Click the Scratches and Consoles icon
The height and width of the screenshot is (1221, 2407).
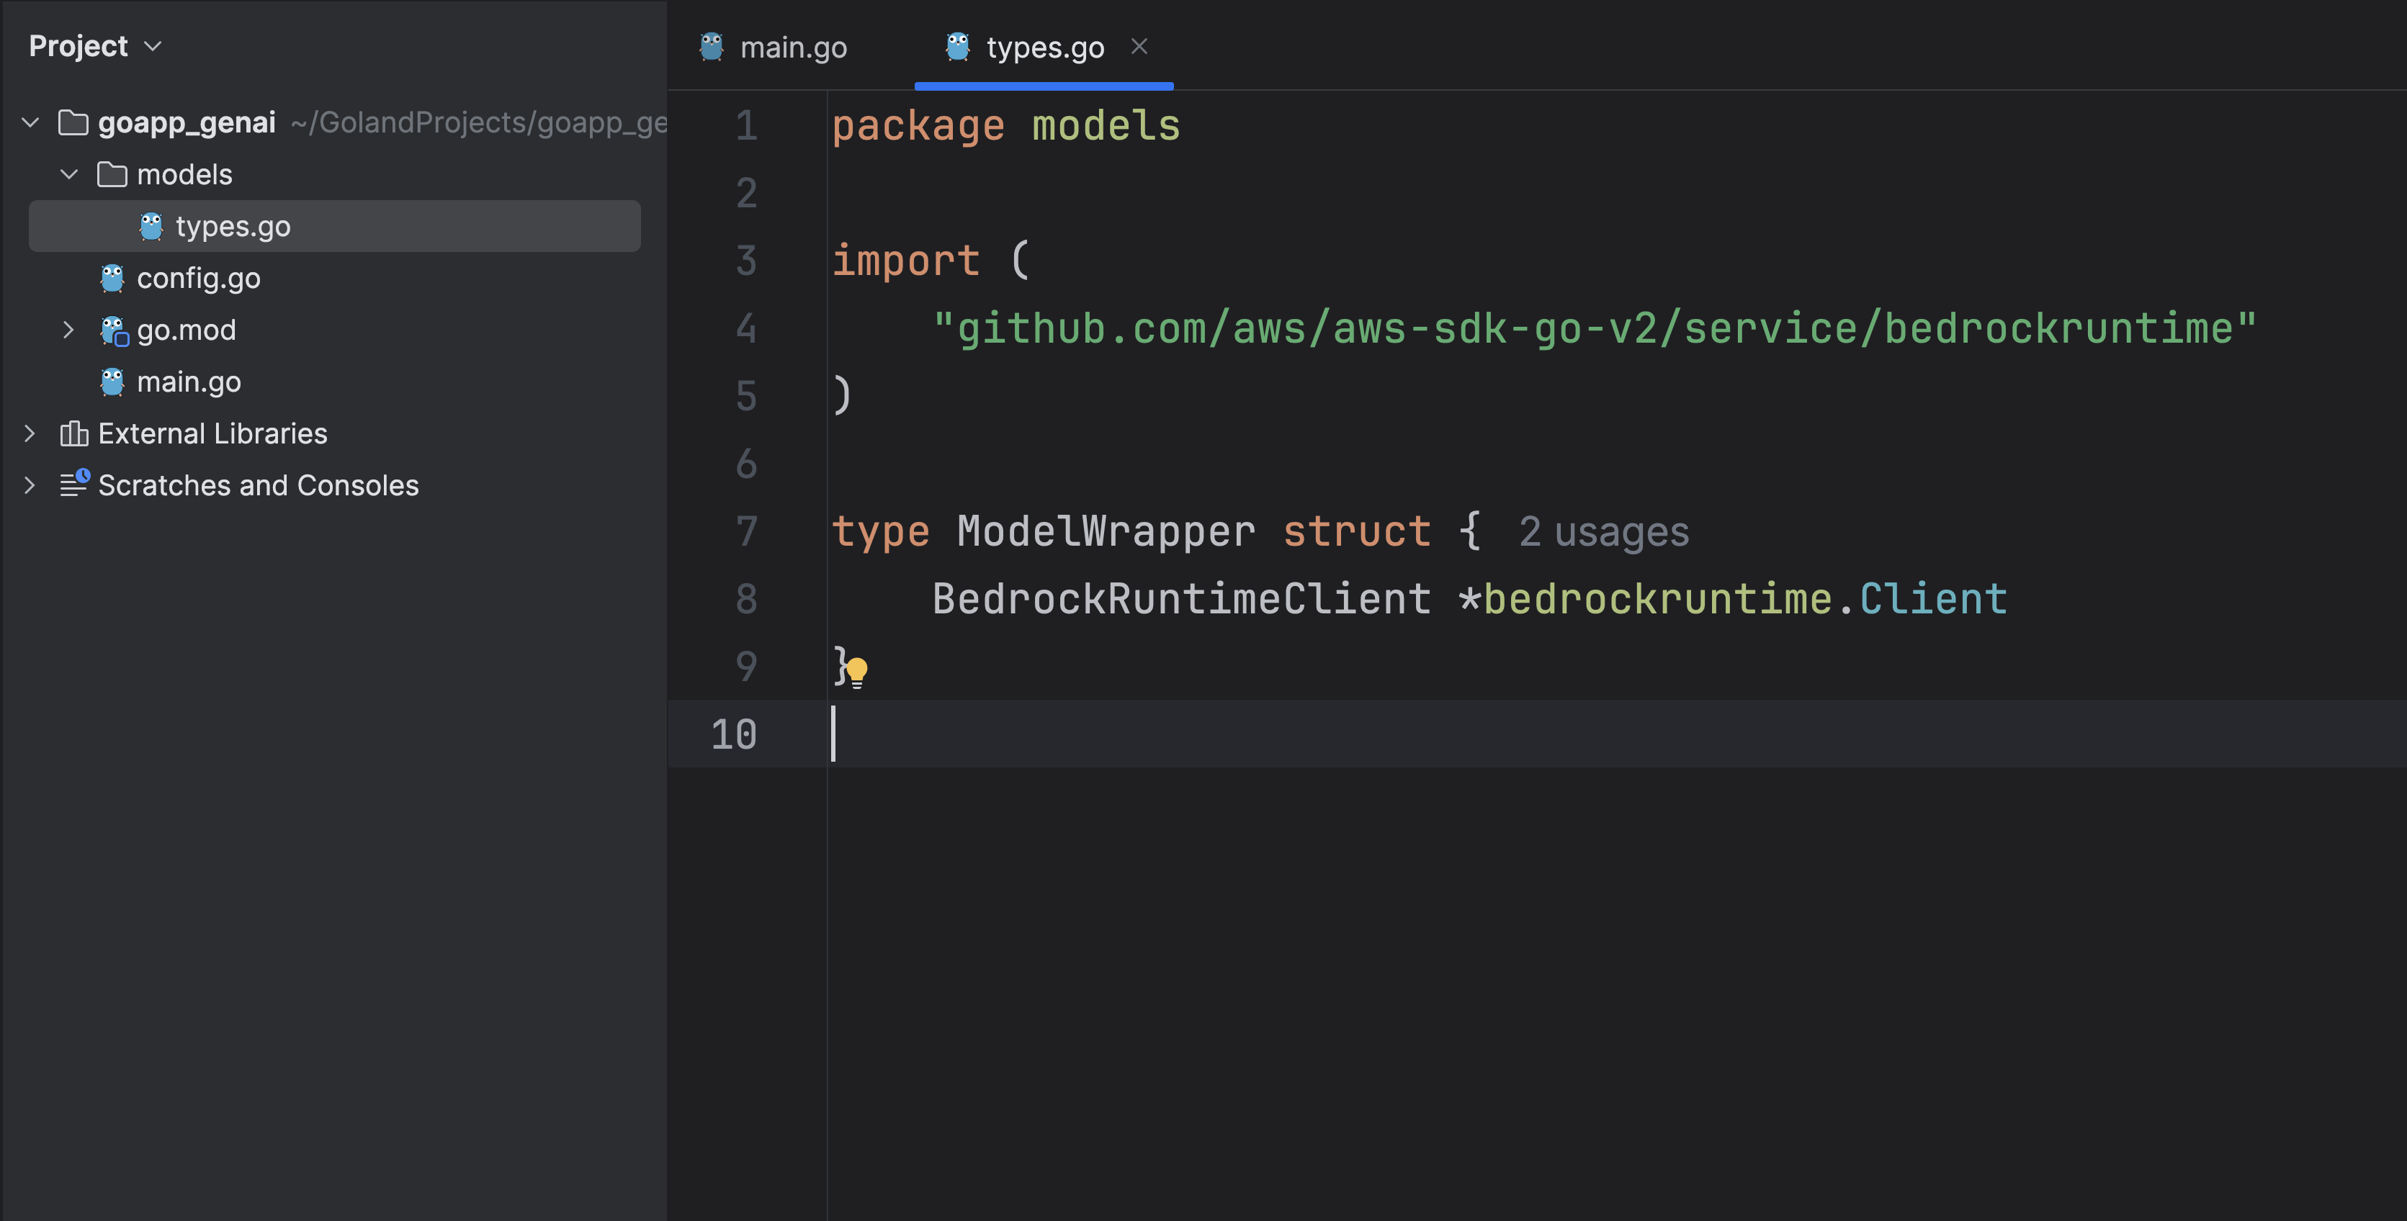[73, 485]
